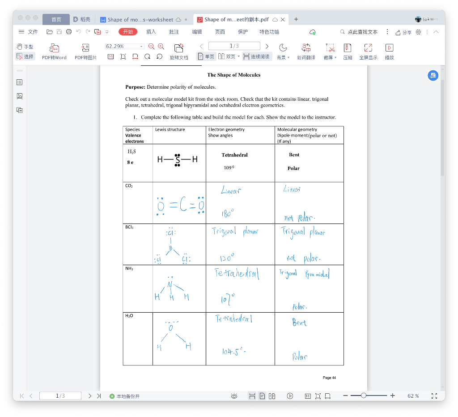Screen dimensions: 458x417
Task: Toggle double page view in status bar
Action: click(x=272, y=396)
